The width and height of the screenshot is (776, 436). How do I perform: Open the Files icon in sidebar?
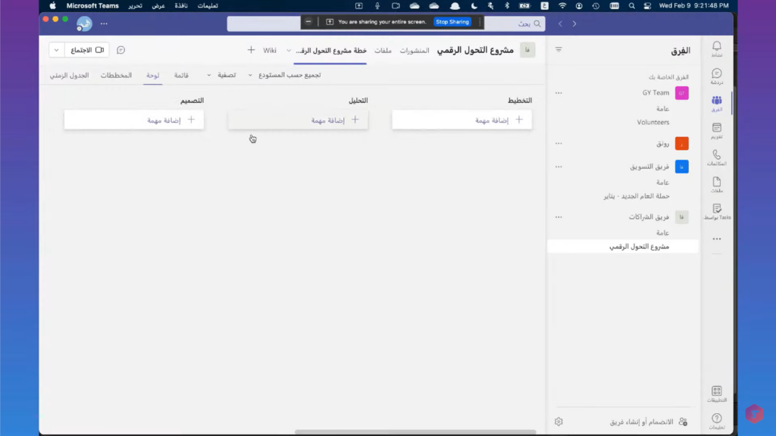click(x=717, y=185)
